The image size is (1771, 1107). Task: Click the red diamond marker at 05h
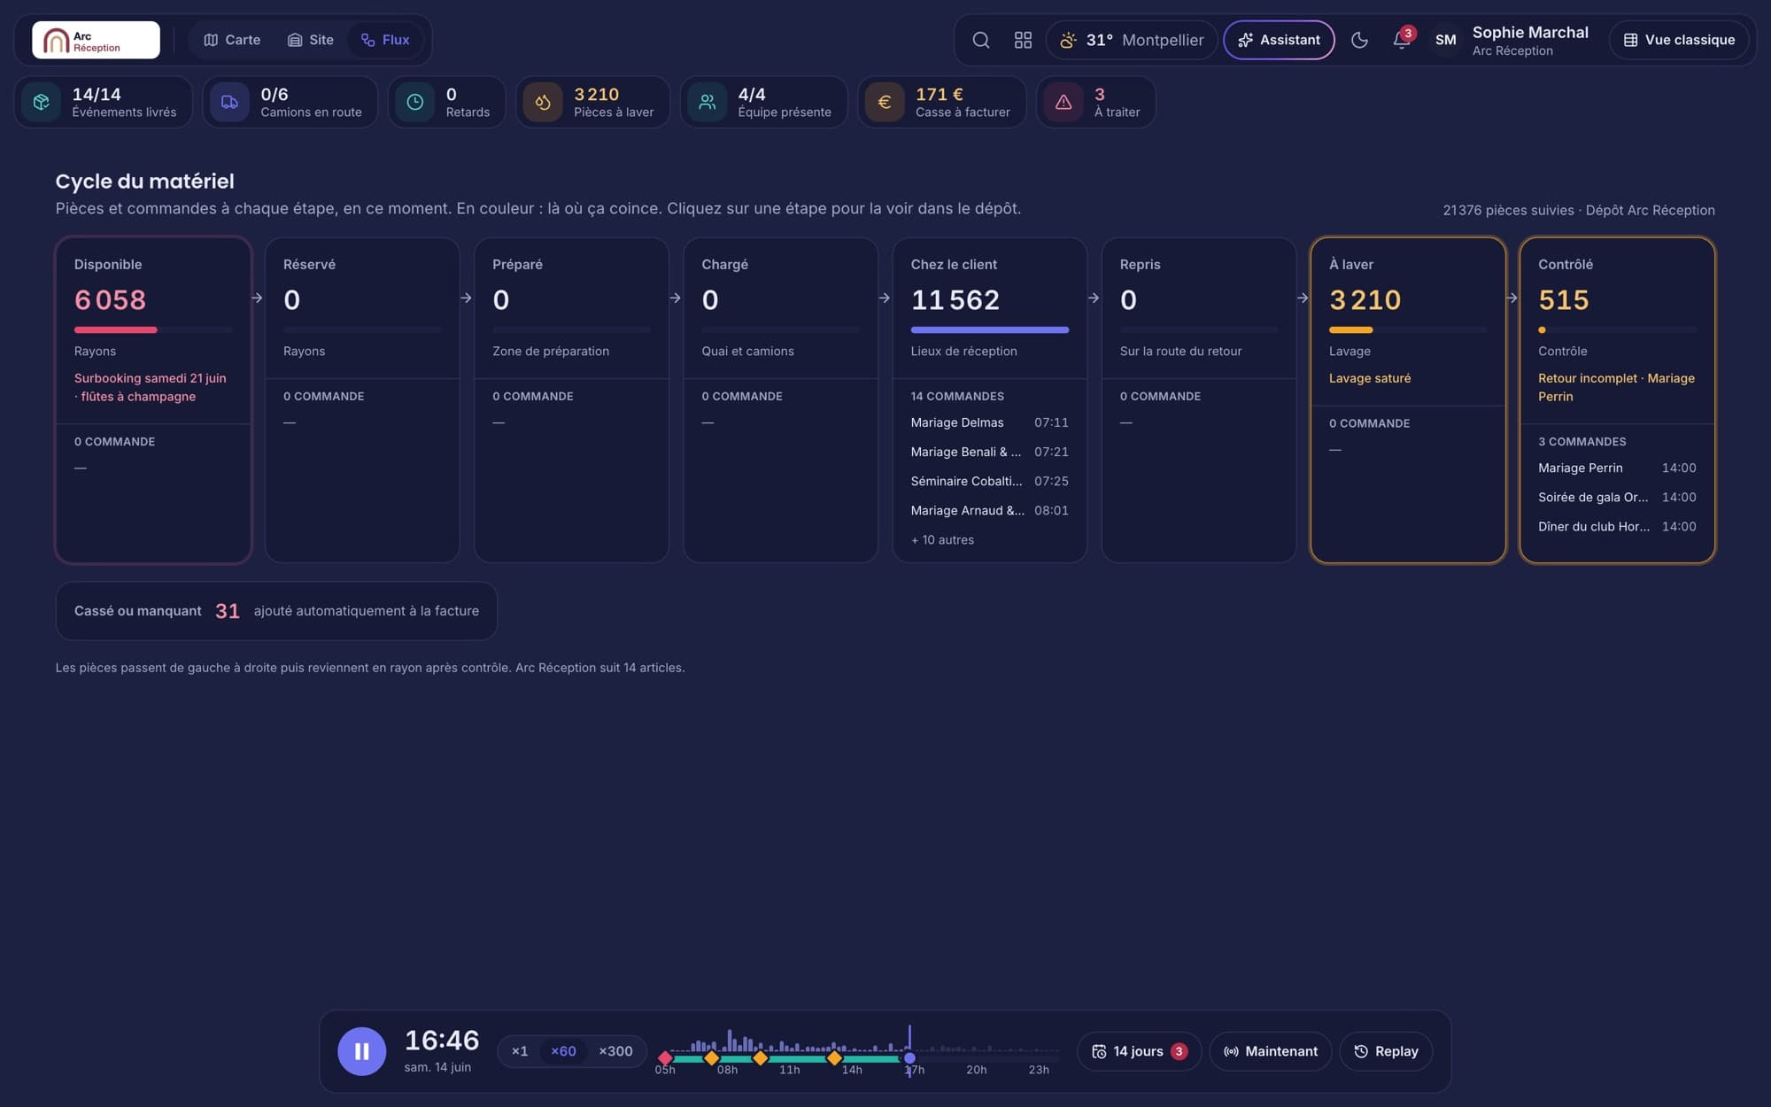(x=665, y=1057)
